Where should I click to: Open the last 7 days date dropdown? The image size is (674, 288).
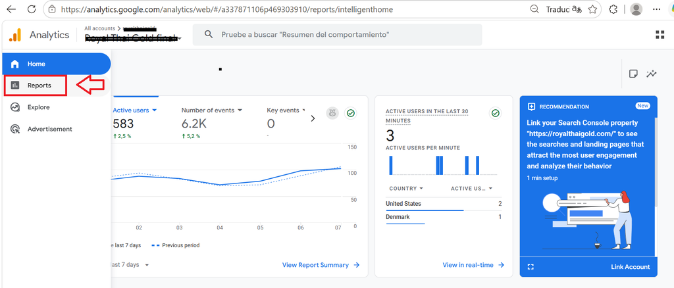147,265
